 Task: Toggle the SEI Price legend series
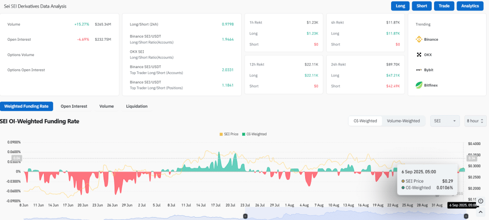(x=229, y=134)
